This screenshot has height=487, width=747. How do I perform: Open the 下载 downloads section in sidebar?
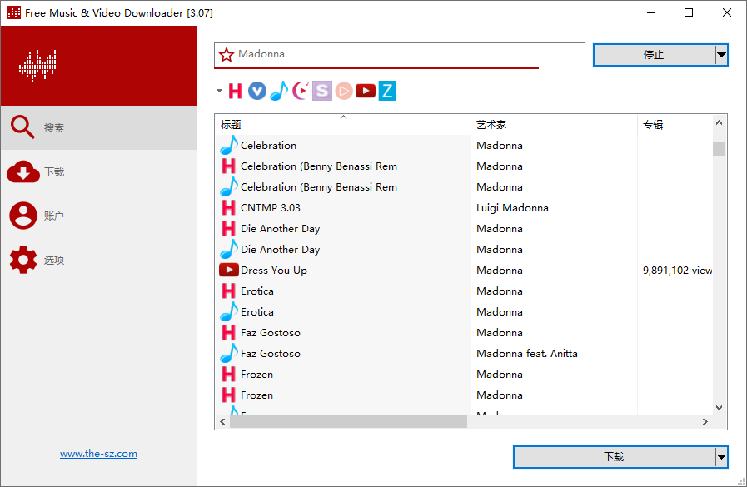pos(99,171)
